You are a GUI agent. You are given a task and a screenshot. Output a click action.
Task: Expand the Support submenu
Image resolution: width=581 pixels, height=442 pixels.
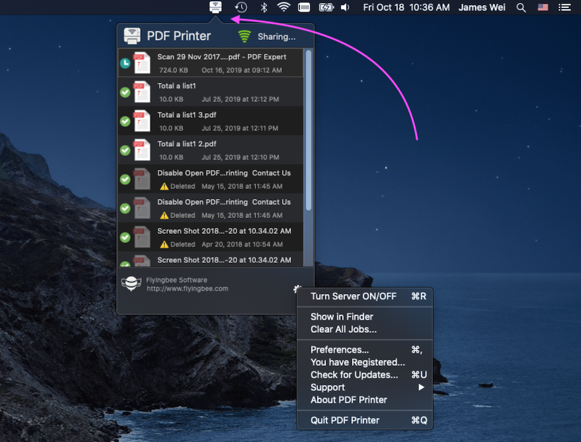pyautogui.click(x=365, y=387)
